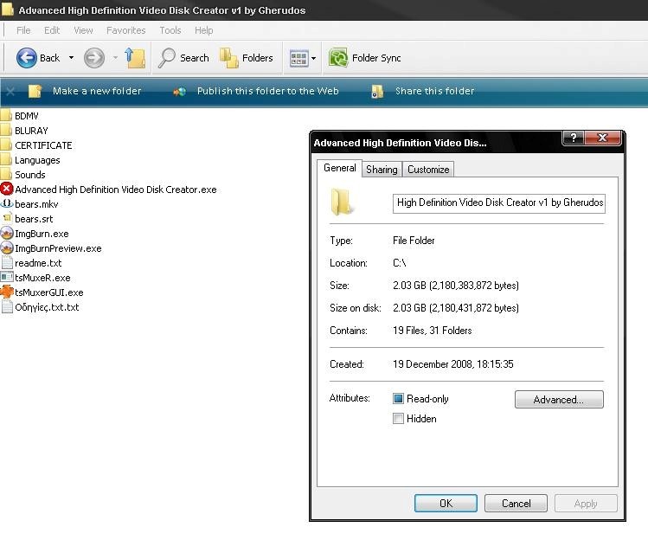Select Advanced High Definition Video Disk Creator.exe icon
Screen dimensions: 648x540
(7, 189)
